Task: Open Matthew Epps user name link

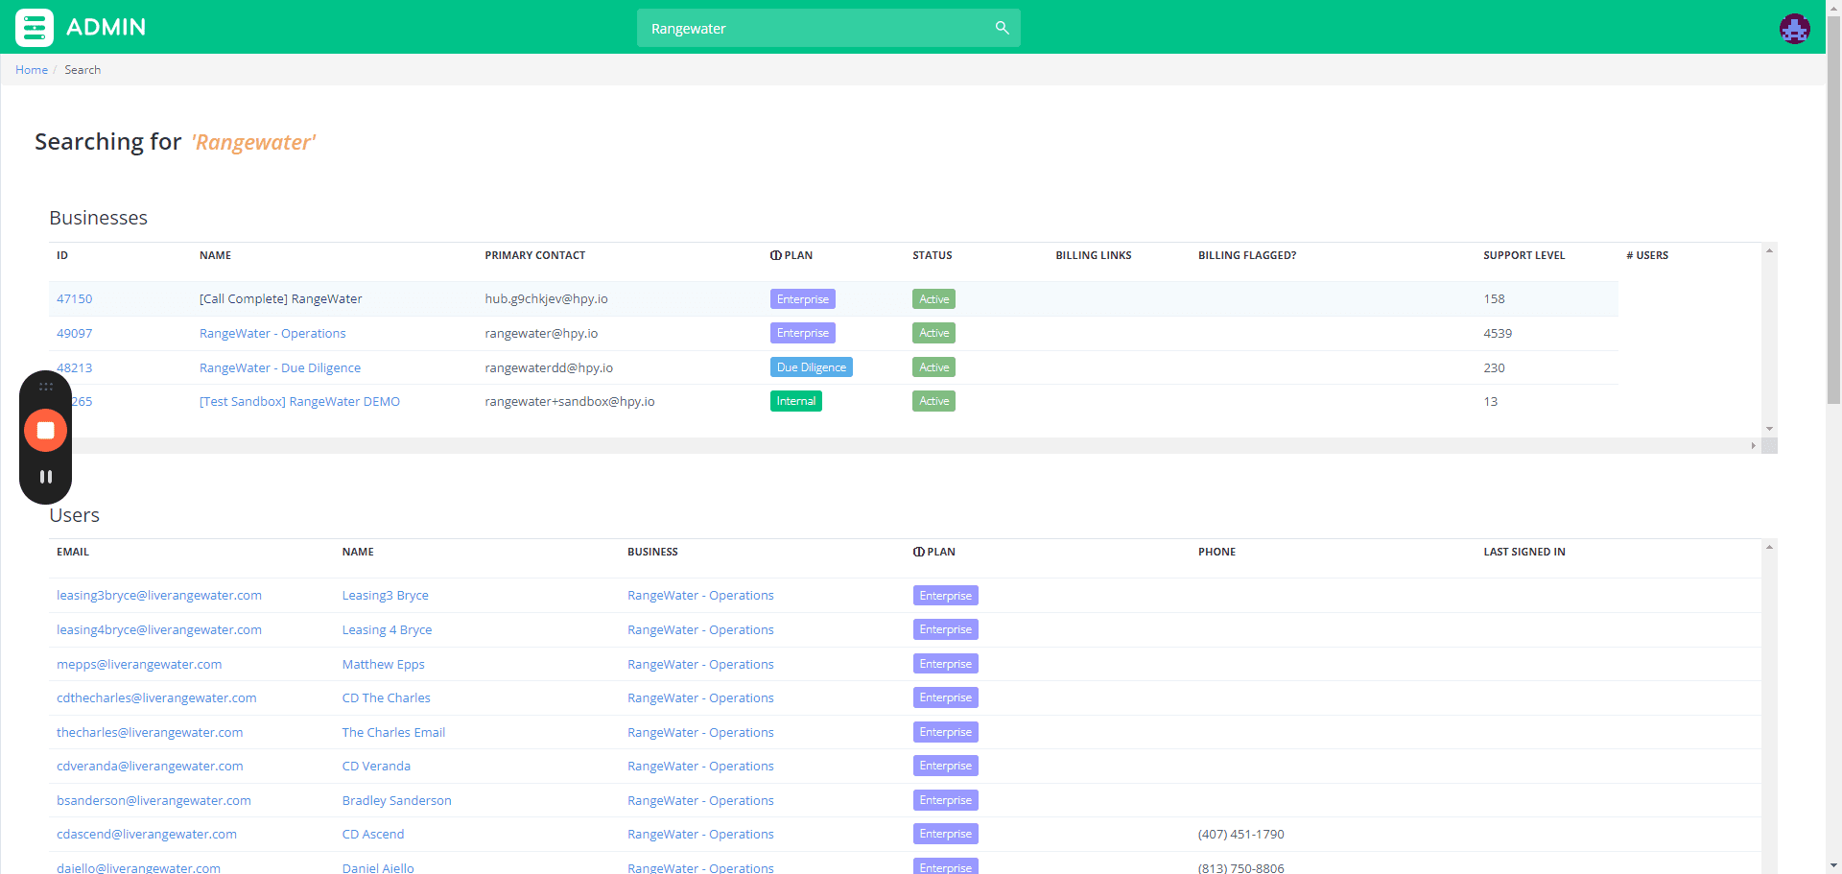Action: [383, 665]
